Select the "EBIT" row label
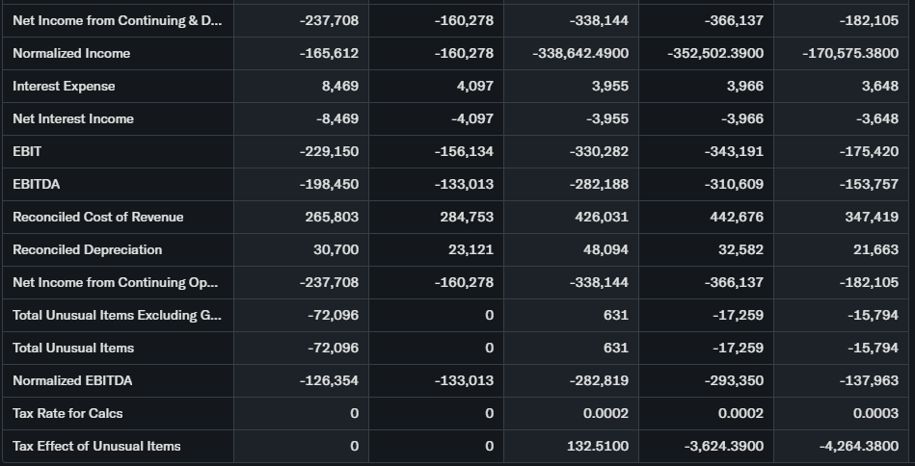The width and height of the screenshot is (915, 466). [27, 151]
